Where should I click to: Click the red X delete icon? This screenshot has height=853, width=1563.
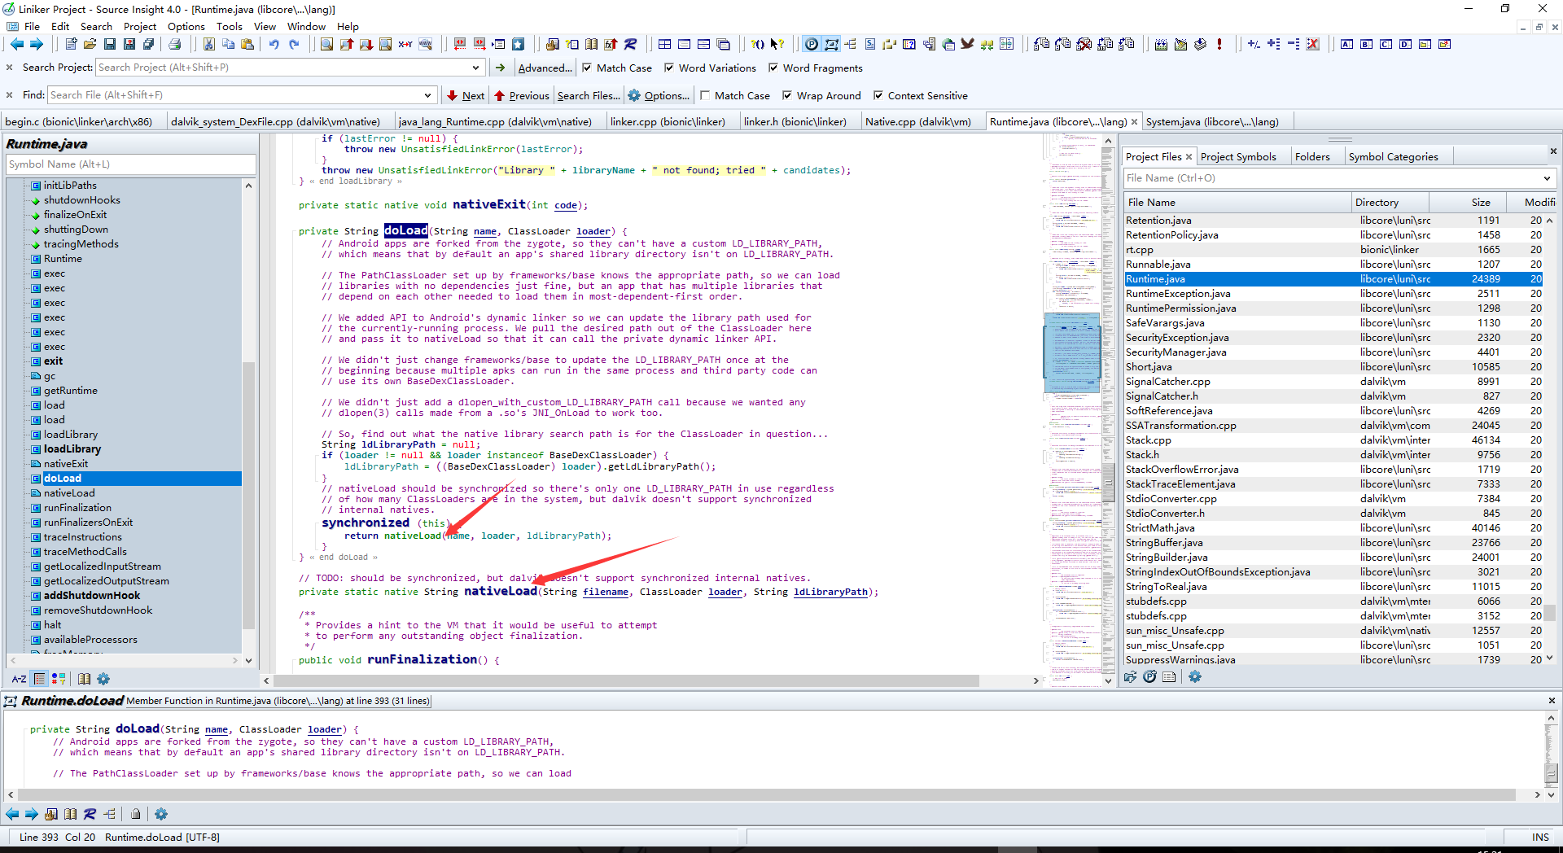pyautogui.click(x=1312, y=44)
